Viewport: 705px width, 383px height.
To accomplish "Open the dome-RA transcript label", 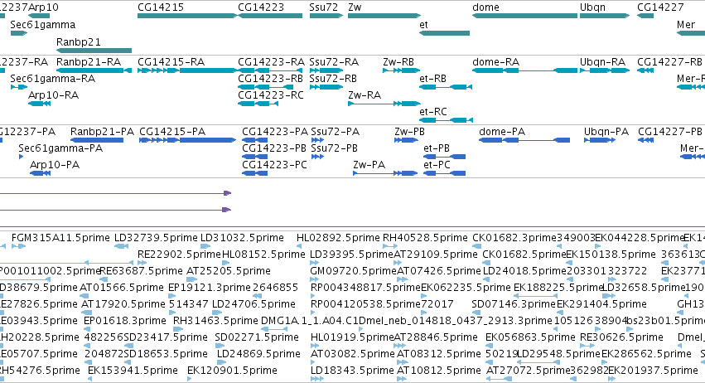I will coord(496,61).
